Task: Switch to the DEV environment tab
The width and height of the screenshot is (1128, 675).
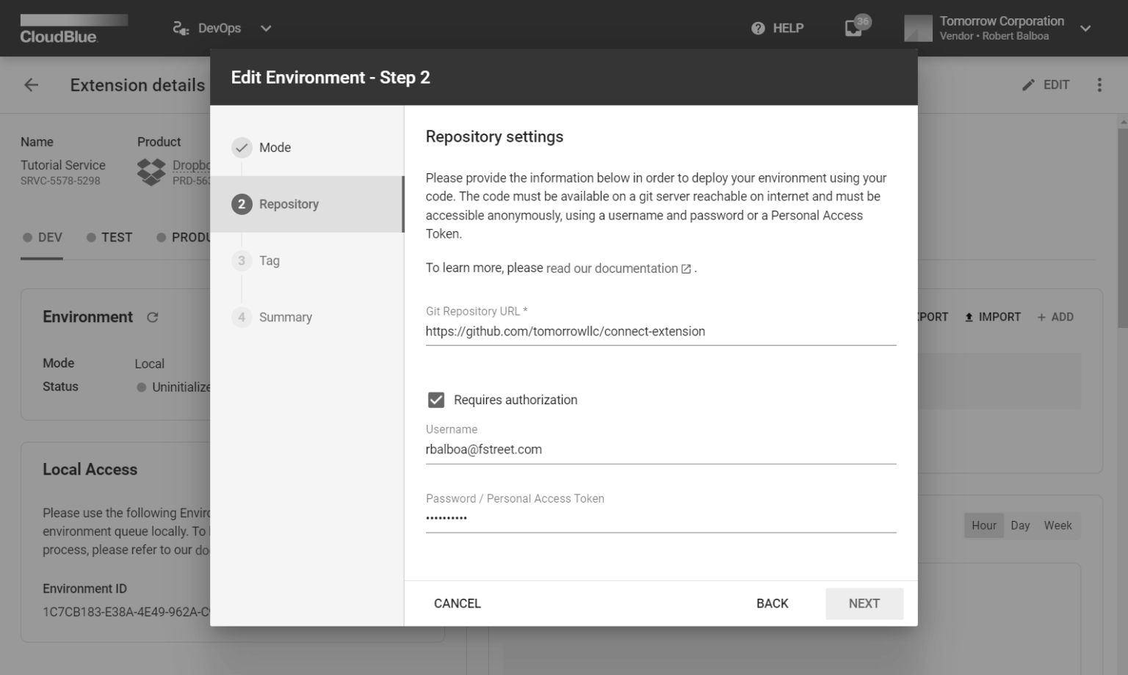Action: (x=42, y=238)
